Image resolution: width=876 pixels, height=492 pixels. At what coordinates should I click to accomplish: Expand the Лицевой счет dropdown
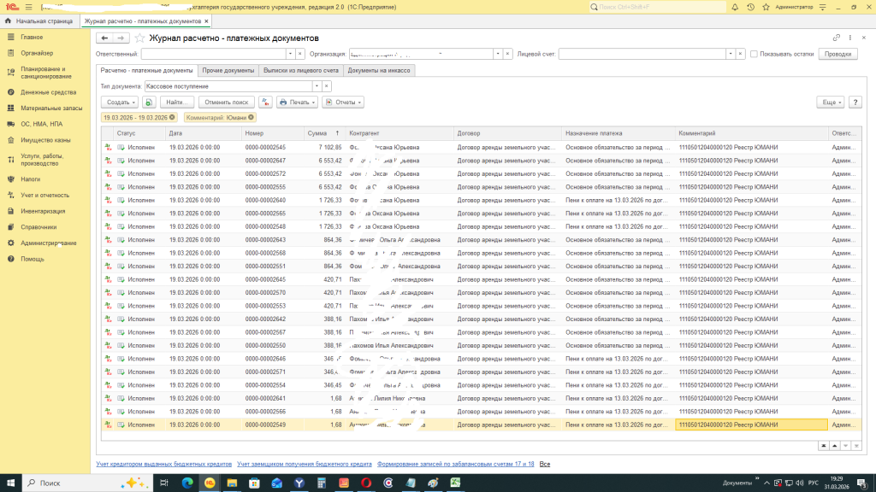[x=730, y=54]
